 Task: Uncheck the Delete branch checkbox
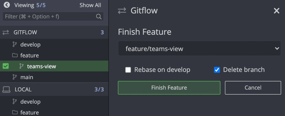(x=217, y=70)
